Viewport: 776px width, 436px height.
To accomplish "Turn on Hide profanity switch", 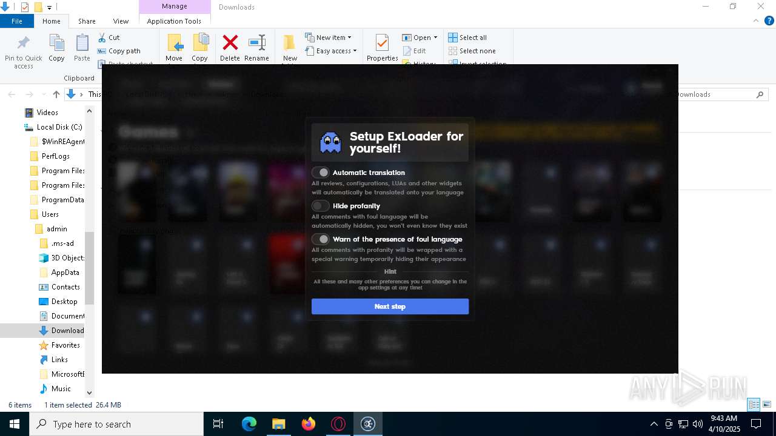I will [321, 206].
